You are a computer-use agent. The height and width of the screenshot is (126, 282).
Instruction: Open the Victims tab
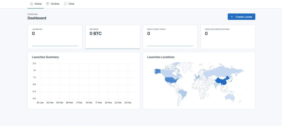tap(53, 4)
